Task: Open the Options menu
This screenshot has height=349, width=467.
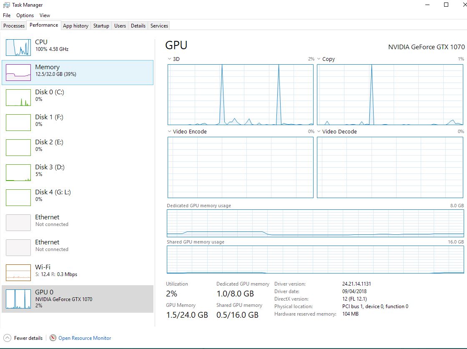Action: click(x=25, y=15)
